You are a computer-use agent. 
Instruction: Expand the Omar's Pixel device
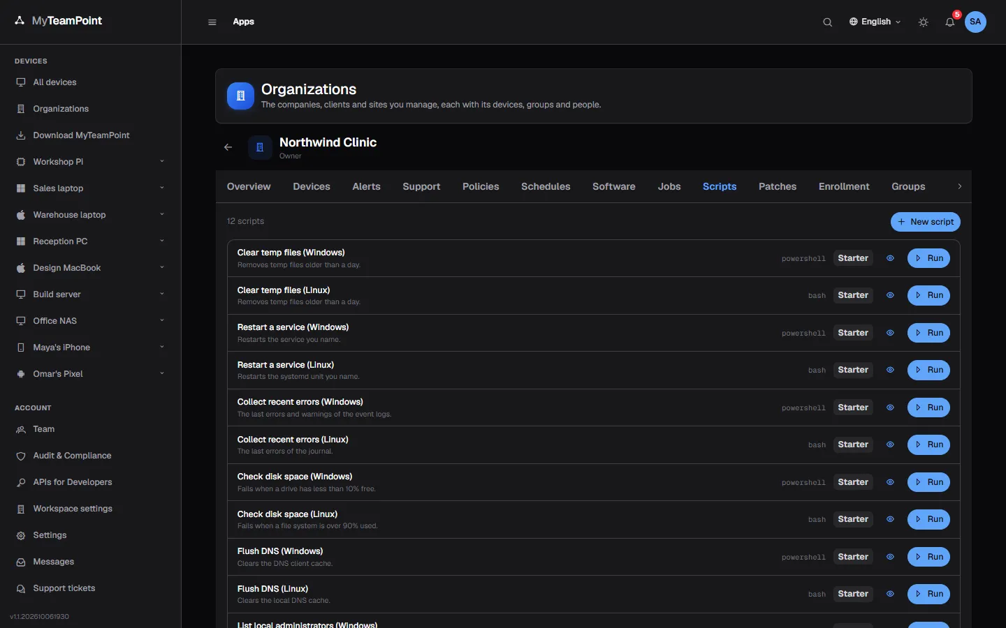click(x=161, y=373)
